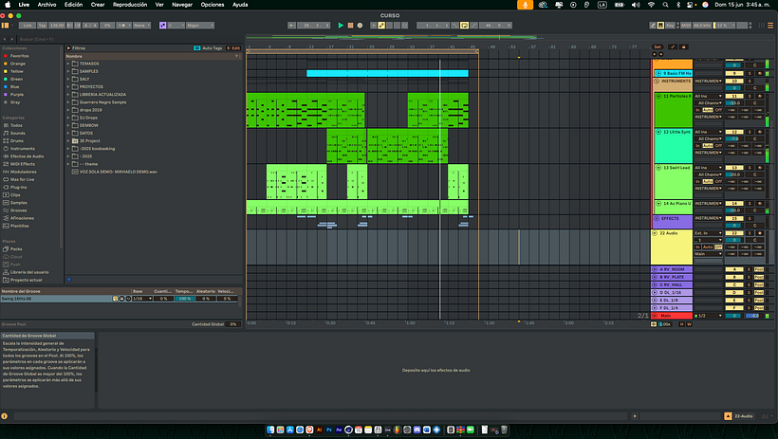Click the Capture MIDI icon
This screenshot has height=439, width=778.
click(x=397, y=26)
